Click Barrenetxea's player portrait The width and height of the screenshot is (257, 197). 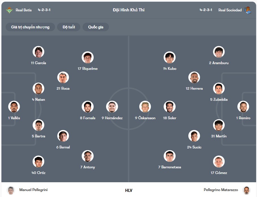click(170, 156)
